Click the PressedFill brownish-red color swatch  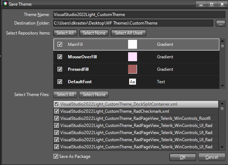(x=132, y=69)
